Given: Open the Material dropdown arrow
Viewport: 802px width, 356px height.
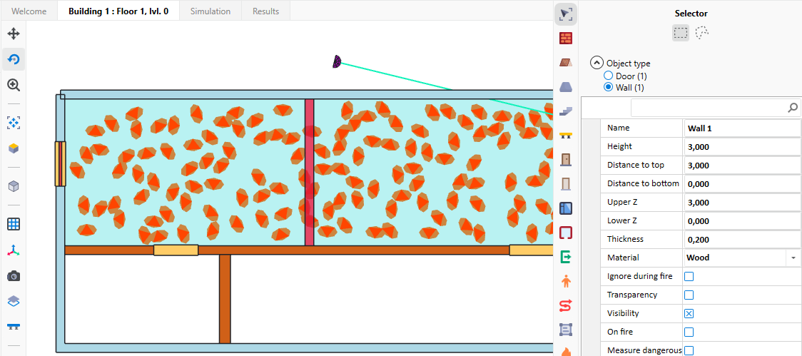Looking at the screenshot, I should [x=793, y=258].
